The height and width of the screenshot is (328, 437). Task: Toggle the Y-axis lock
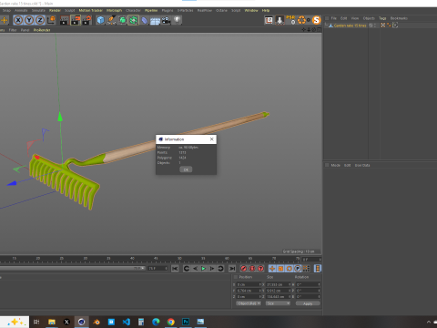point(29,20)
